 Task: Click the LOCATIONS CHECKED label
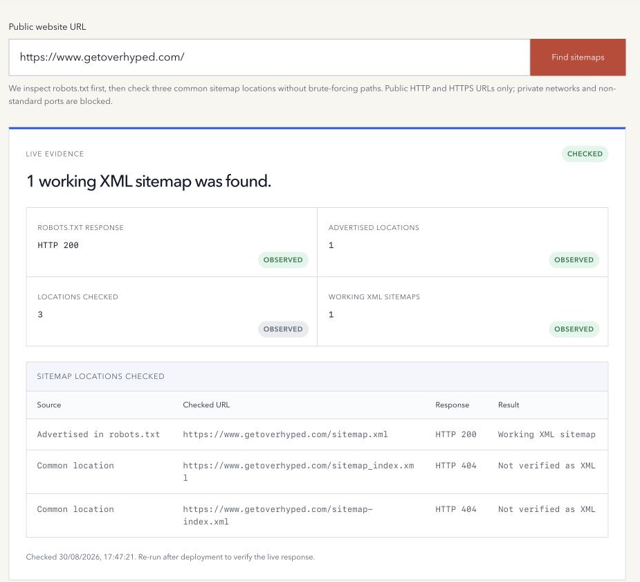(77, 297)
